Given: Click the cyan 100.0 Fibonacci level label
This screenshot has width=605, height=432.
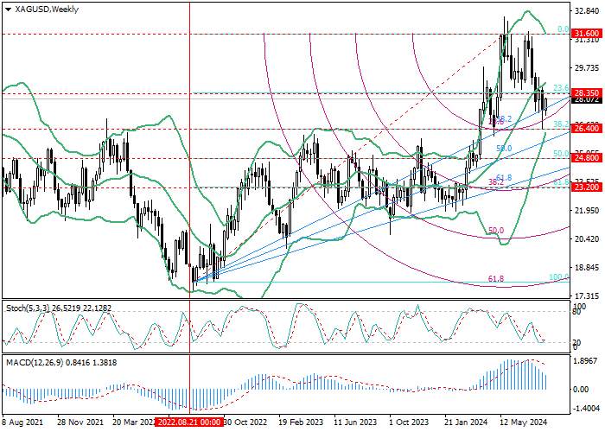Looking at the screenshot, I should coord(558,277).
